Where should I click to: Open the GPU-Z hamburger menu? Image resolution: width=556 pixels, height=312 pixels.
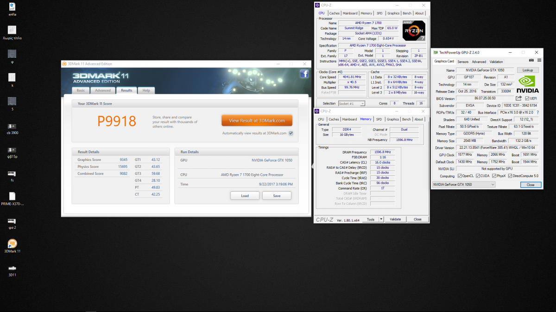click(538, 60)
